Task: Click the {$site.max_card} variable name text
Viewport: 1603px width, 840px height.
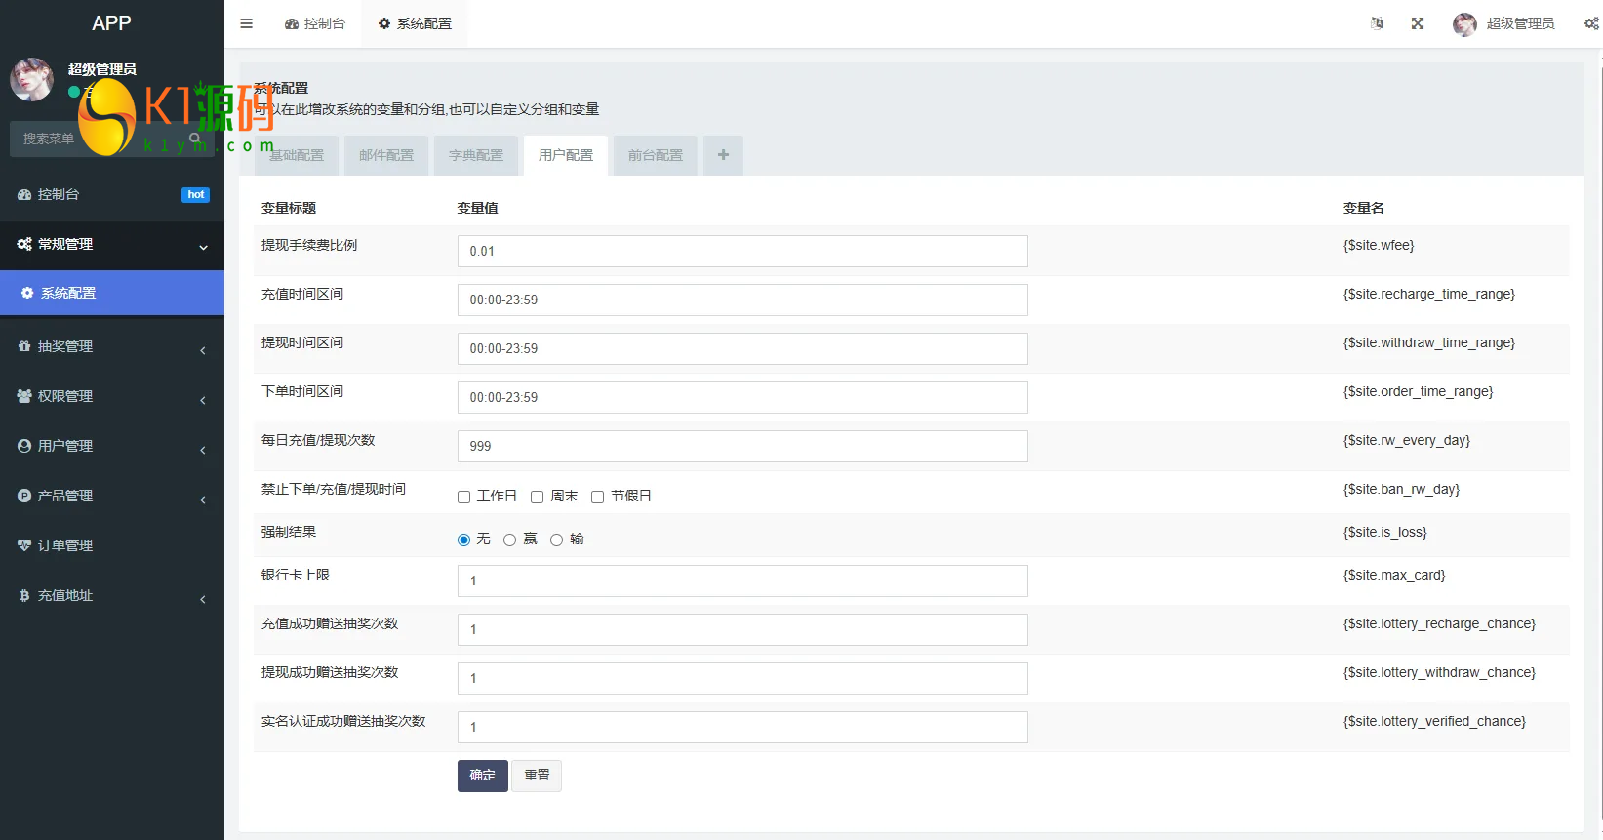Action: coord(1394,575)
